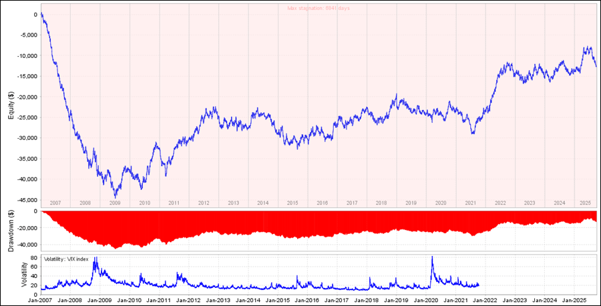Screen dimensions: 601x306
Task: Click the Jan-2007 date on the bottom axis
Action: click(41, 300)
